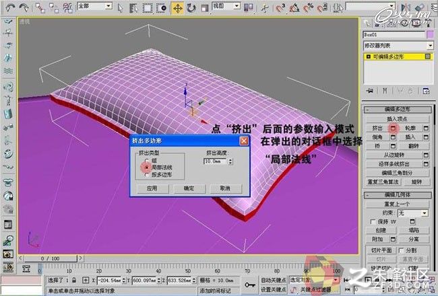438x296 pixels.
Task: Open the 全部 selection filter dropdown
Action: 108,5
